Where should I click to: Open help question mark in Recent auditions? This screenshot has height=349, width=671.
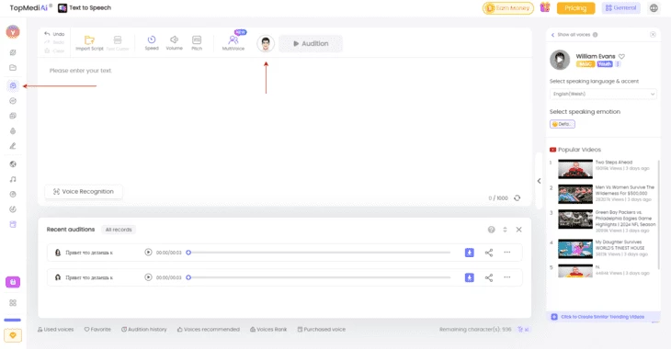491,230
